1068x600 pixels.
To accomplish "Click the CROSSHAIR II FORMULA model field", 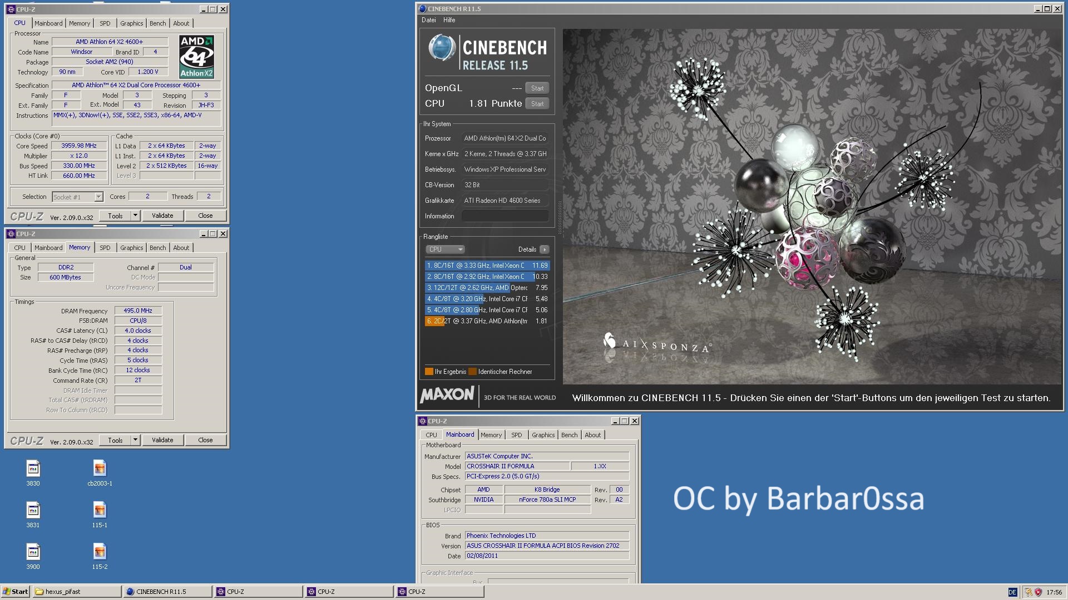I will pyautogui.click(x=517, y=467).
